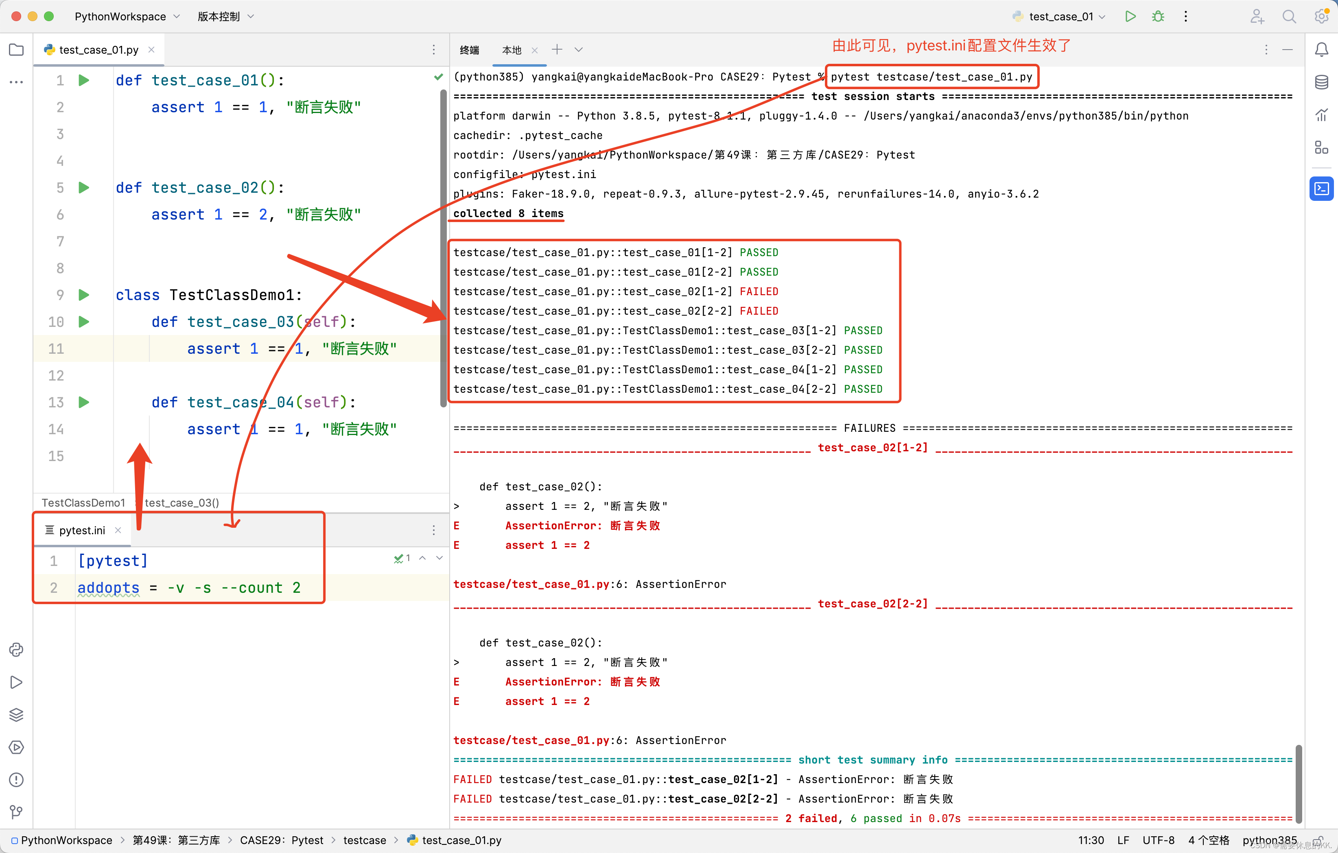
Task: Open the Database tool window
Action: (x=1322, y=82)
